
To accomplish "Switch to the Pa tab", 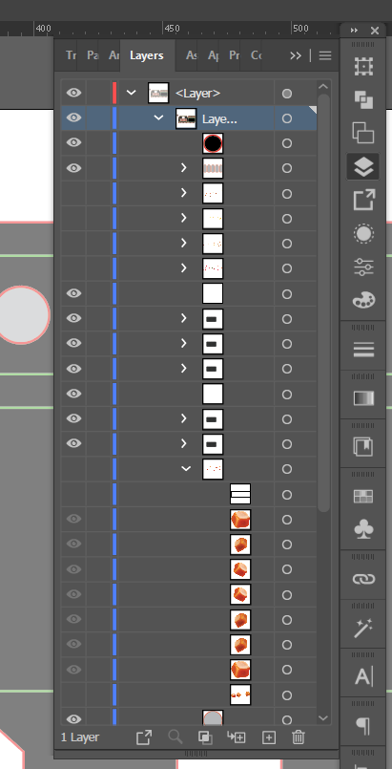I will pyautogui.click(x=92, y=55).
